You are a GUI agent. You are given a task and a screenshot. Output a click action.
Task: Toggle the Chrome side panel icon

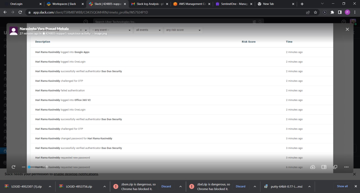click(x=340, y=12)
